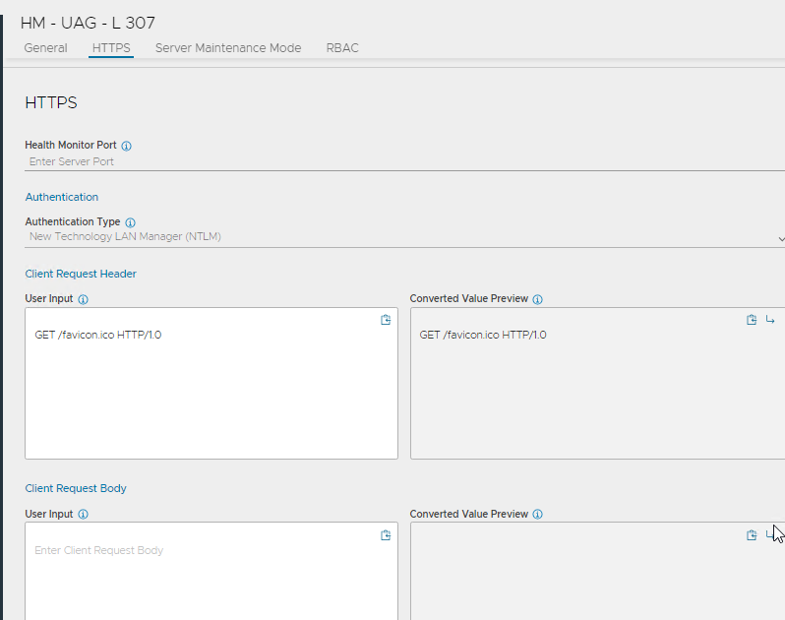Click in the Client Request Header user input box
The width and height of the screenshot is (785, 620).
[x=211, y=383]
